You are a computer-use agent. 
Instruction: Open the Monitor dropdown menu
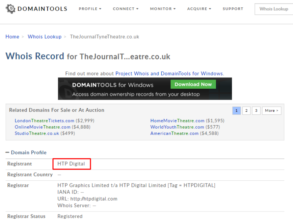(x=163, y=9)
